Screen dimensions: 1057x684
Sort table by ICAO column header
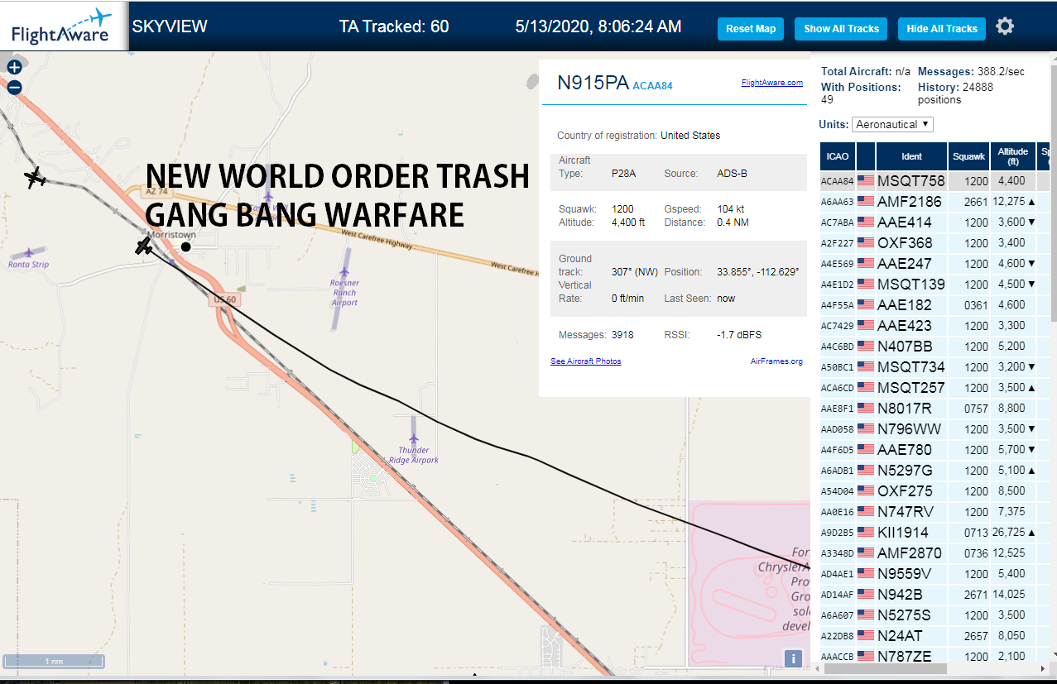pyautogui.click(x=838, y=156)
